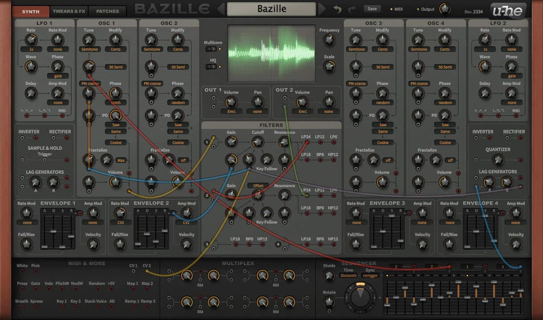The image size is (543, 320).
Task: Click the CV 1 output socket
Action: click(x=133, y=271)
